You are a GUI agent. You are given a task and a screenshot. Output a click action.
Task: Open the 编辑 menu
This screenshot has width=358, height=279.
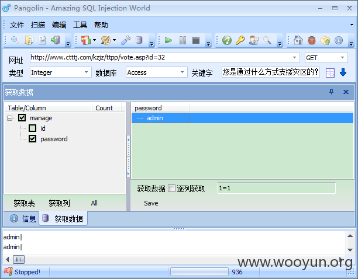click(59, 25)
